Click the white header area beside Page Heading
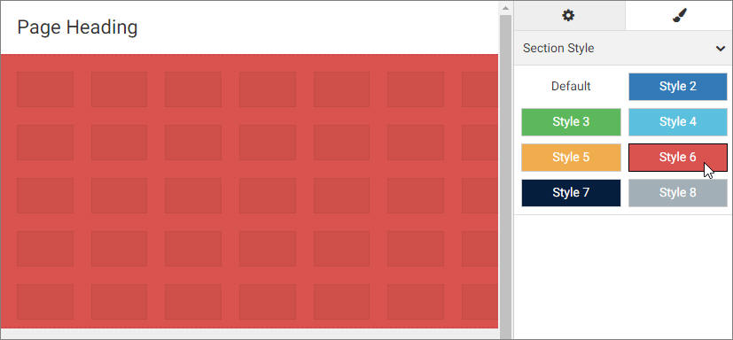The width and height of the screenshot is (733, 340). pos(318,27)
